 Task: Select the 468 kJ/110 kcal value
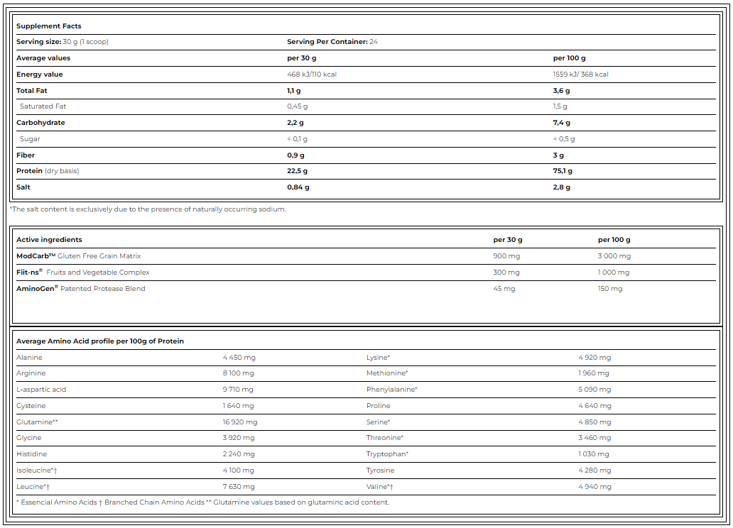pos(311,75)
